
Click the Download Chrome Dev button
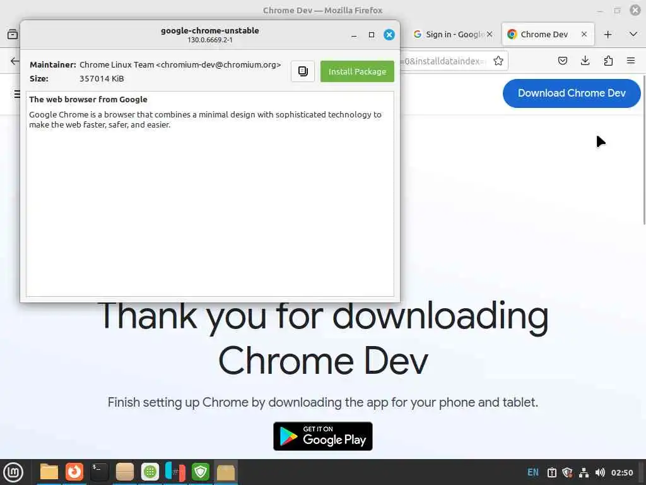click(x=572, y=93)
